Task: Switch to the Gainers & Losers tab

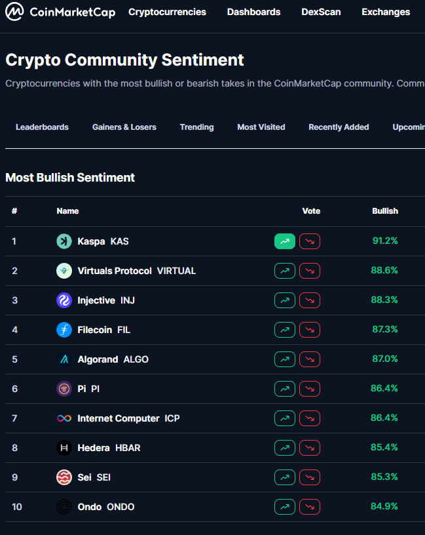Action: tap(124, 127)
